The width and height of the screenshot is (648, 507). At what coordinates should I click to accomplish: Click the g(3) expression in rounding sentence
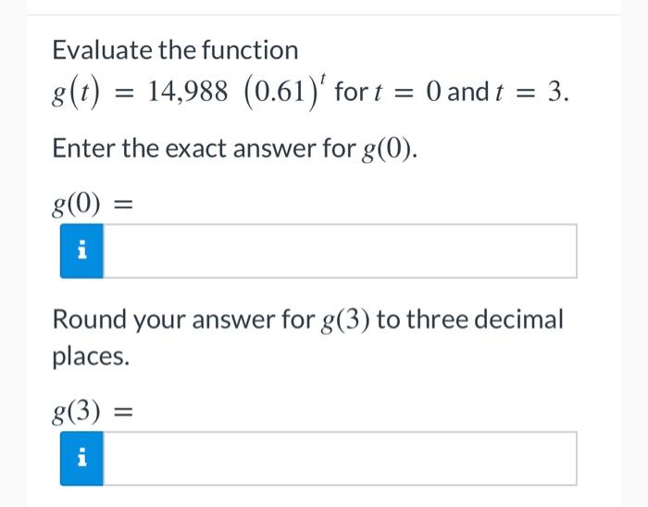pyautogui.click(x=345, y=321)
